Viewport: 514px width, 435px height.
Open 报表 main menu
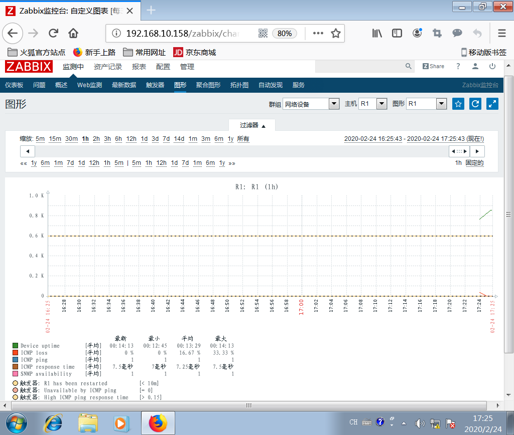139,67
